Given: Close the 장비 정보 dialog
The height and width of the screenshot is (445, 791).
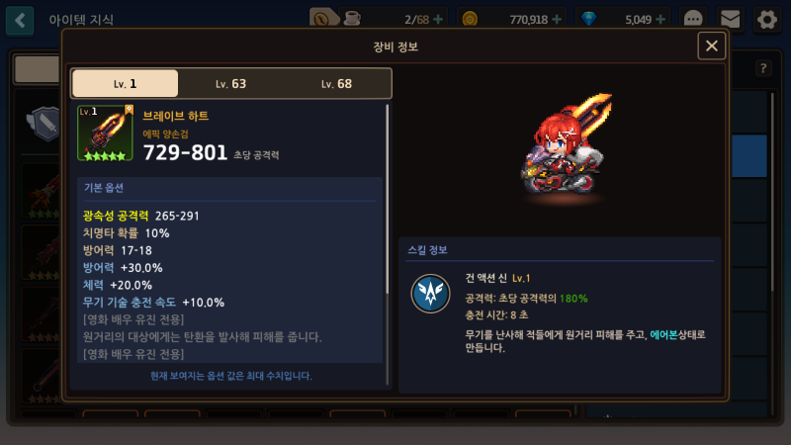Looking at the screenshot, I should click(711, 45).
